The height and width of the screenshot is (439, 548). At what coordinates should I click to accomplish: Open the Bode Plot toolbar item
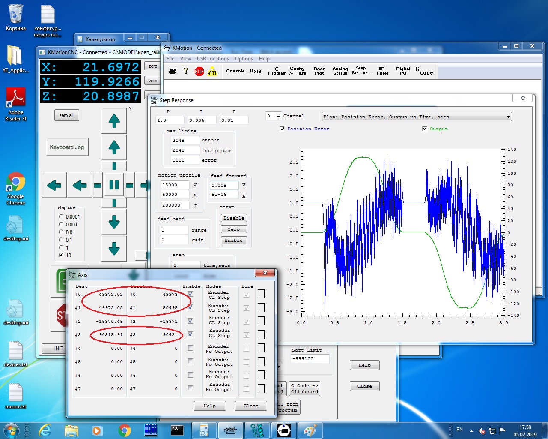(x=319, y=71)
